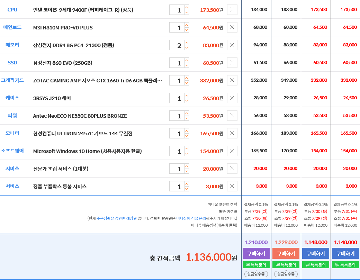Screen dimensions: 360x280
Task: Open the 메인보드 category link
Action: click(12, 27)
